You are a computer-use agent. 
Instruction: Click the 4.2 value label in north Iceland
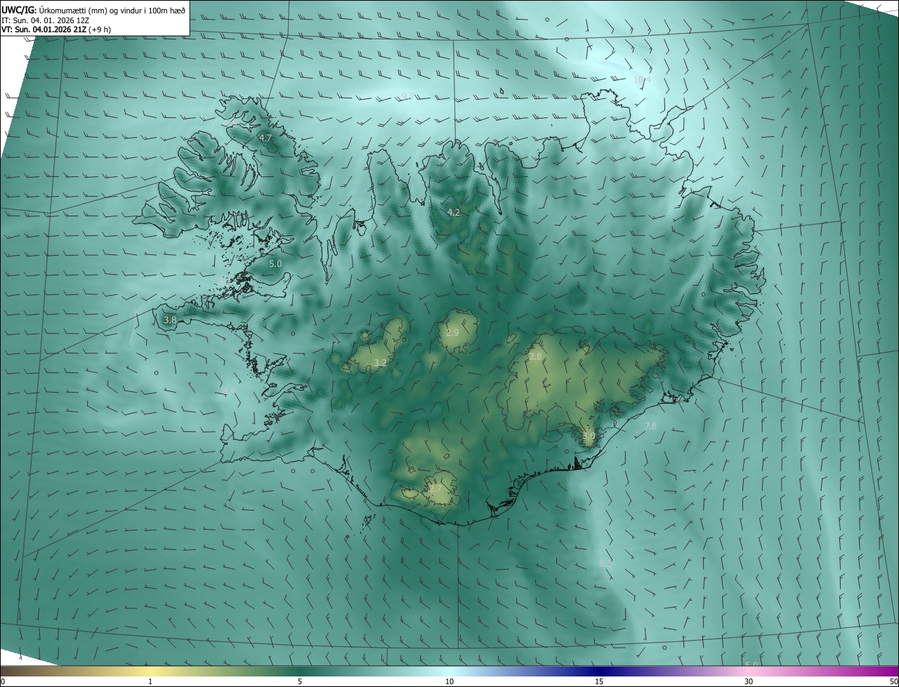point(454,212)
